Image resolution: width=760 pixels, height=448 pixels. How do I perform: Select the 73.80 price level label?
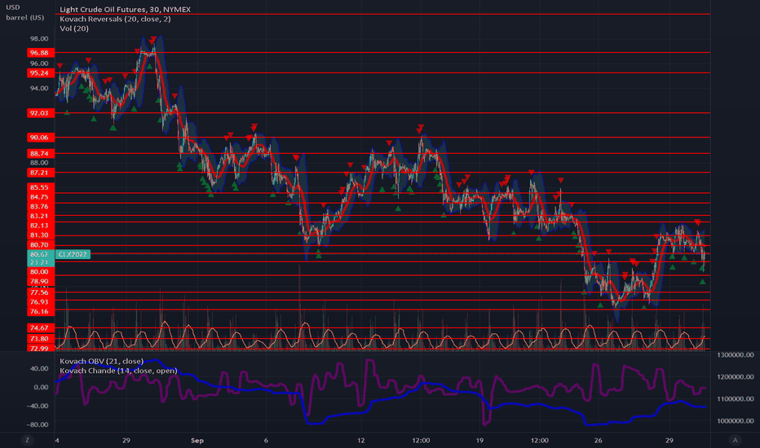pyautogui.click(x=40, y=338)
